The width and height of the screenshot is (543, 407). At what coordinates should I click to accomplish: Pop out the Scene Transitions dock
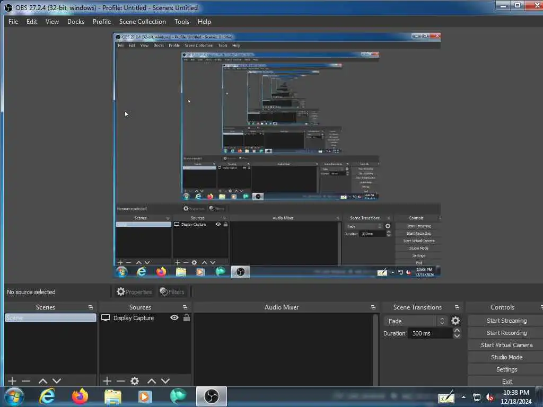click(x=457, y=307)
